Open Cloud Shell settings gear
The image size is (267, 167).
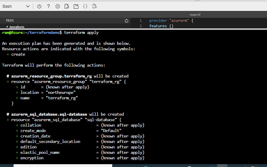[58, 7]
